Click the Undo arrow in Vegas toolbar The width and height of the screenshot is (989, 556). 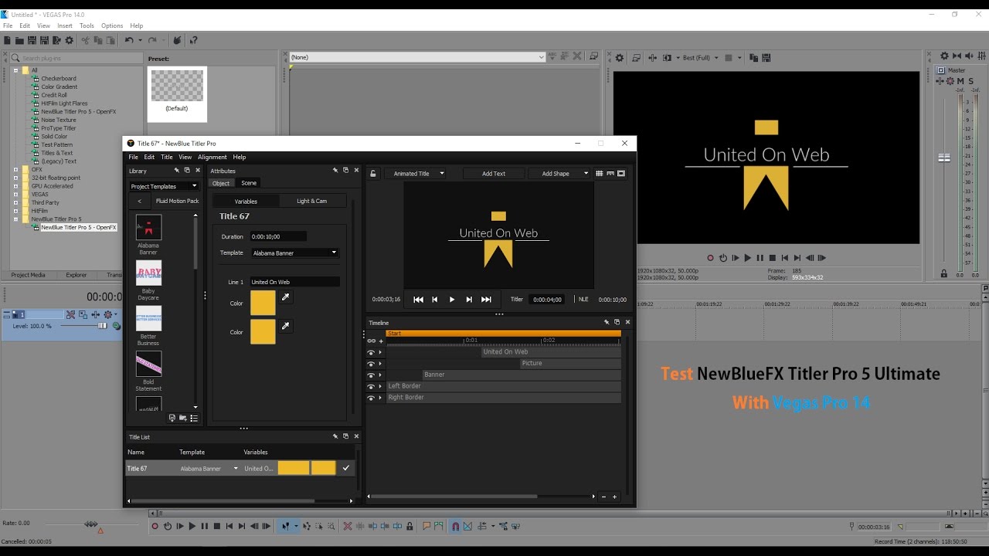click(x=129, y=40)
